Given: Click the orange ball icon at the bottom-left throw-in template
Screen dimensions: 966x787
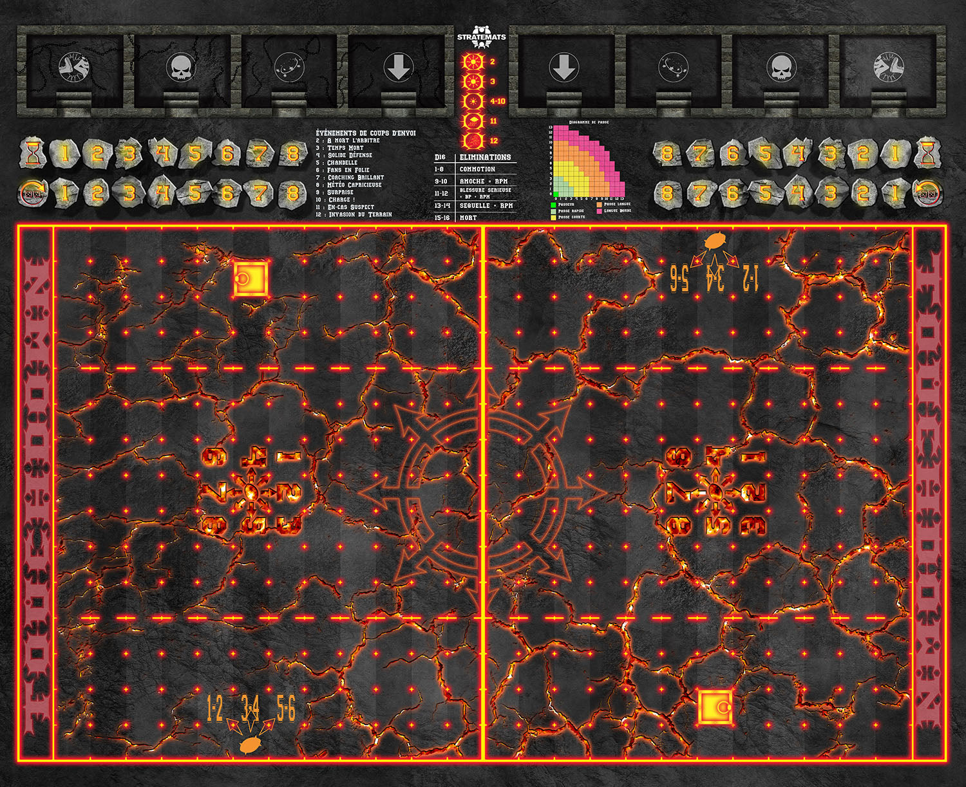Looking at the screenshot, I should (250, 745).
